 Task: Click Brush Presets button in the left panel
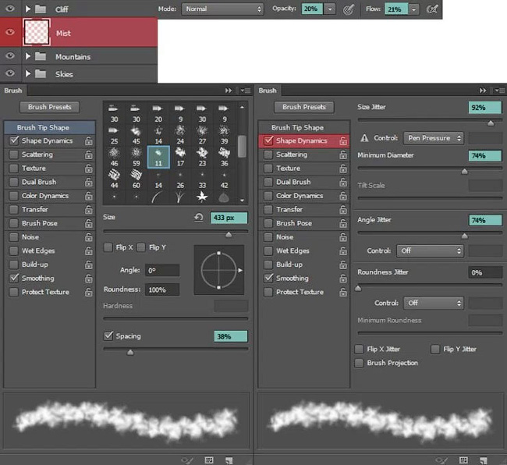pyautogui.click(x=50, y=107)
